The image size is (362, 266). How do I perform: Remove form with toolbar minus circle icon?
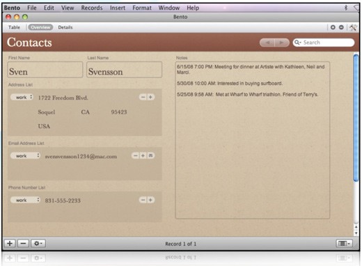(341, 27)
